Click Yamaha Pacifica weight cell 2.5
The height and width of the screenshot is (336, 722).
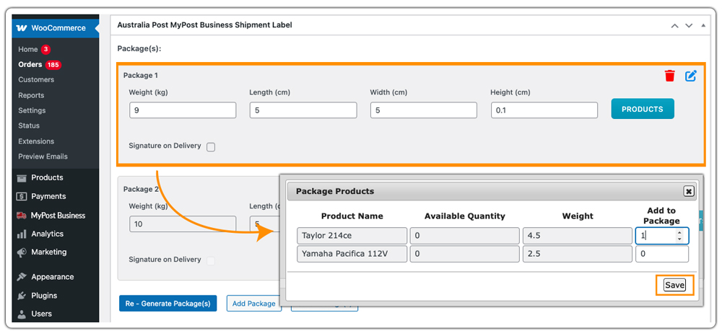578,254
